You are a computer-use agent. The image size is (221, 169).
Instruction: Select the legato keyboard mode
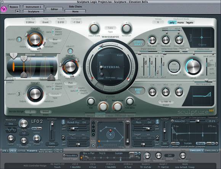click(190, 23)
